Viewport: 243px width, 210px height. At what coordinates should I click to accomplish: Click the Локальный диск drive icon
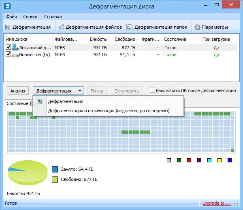(x=15, y=47)
